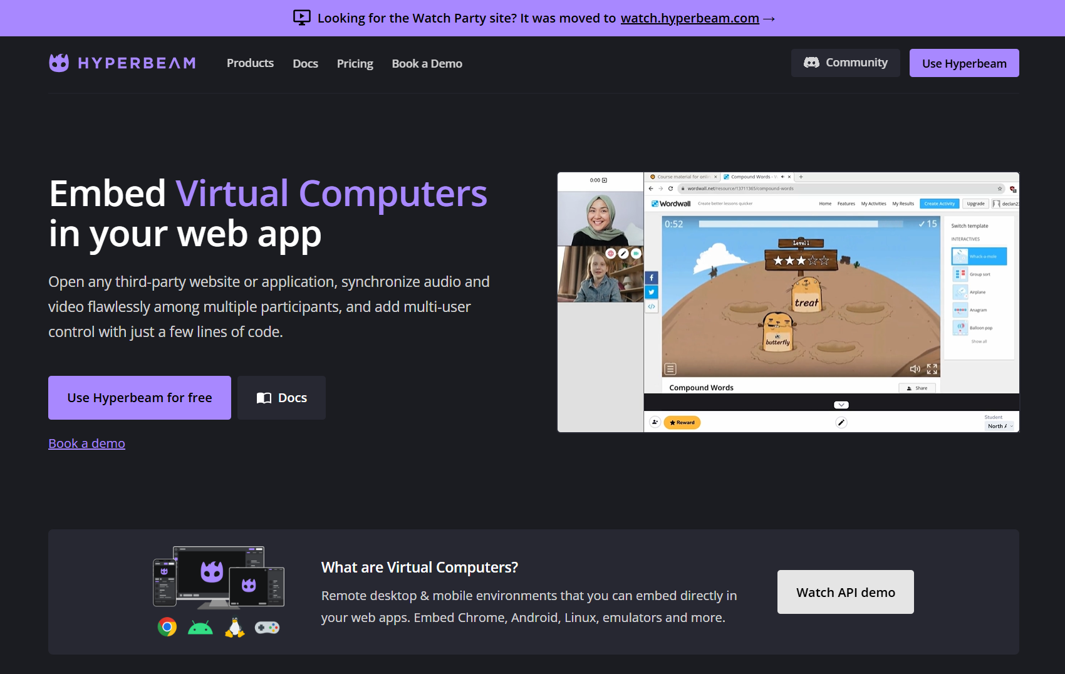
Task: Click the Discord icon on Community button
Action: 811,63
